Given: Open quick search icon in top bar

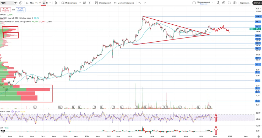Looking at the screenshot, I should point(218,3).
